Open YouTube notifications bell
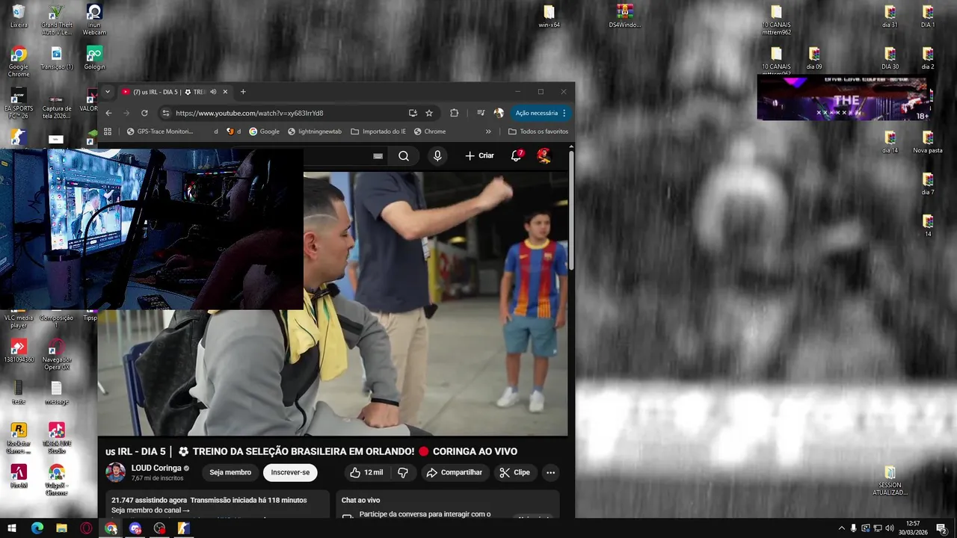The width and height of the screenshot is (957, 538). 516,155
